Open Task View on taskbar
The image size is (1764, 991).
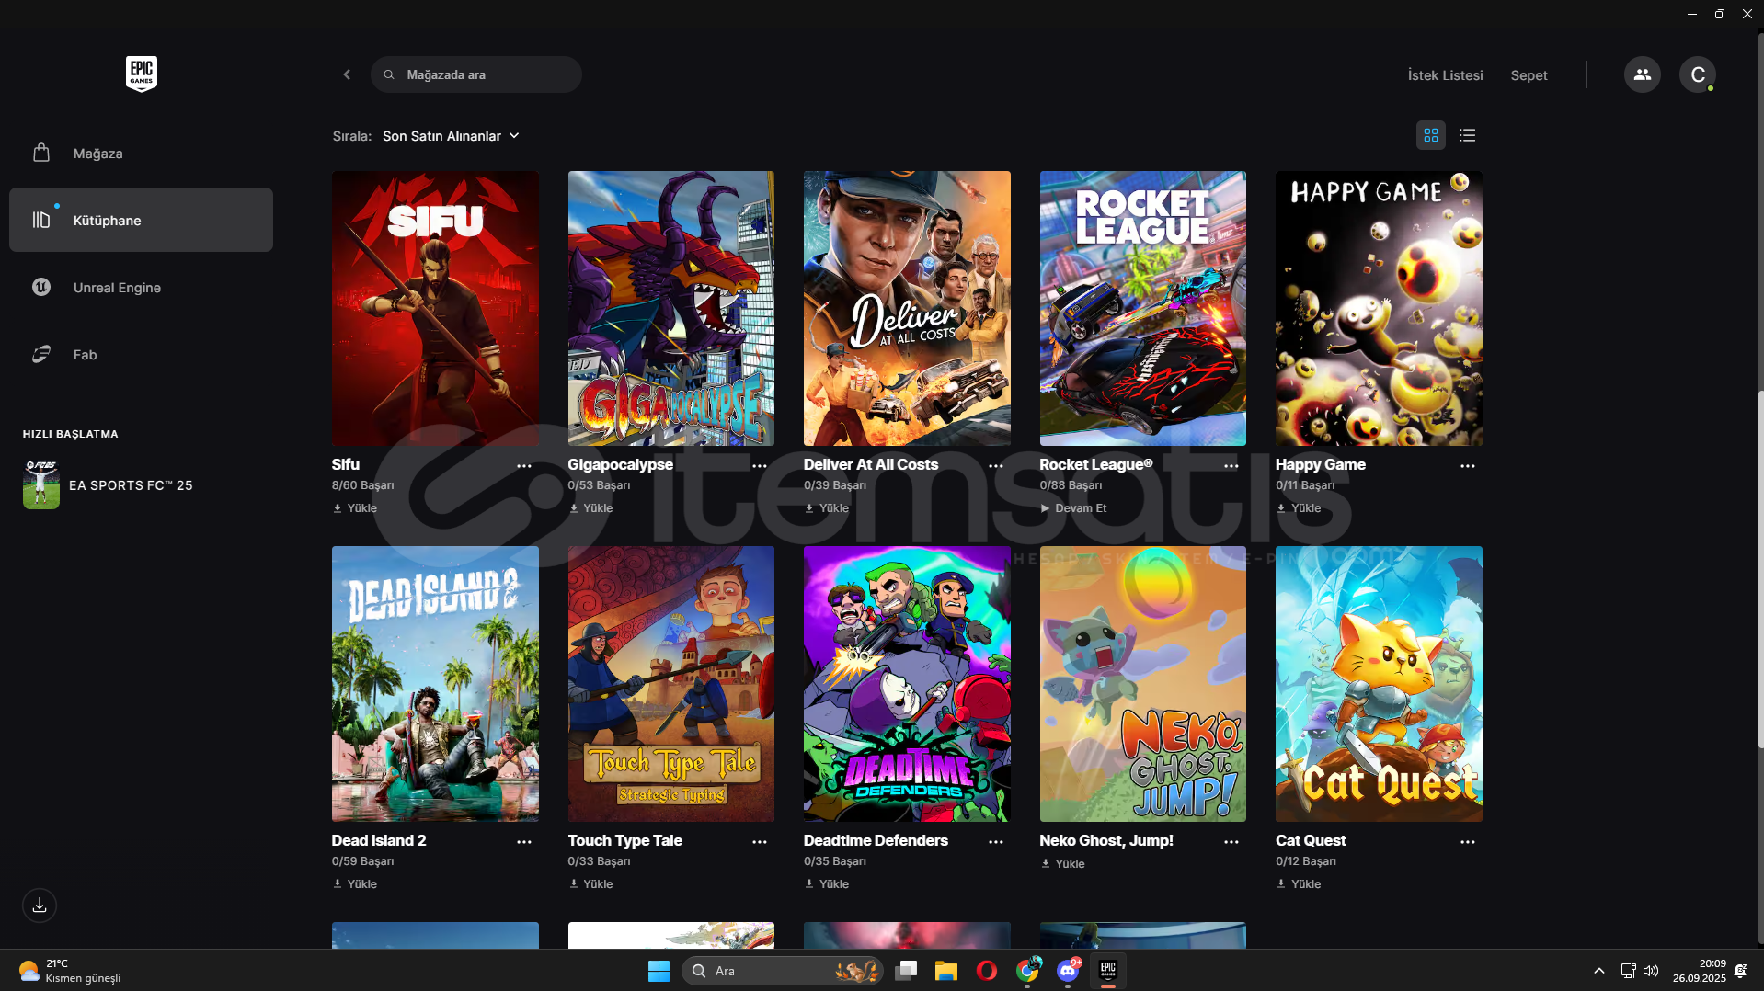(x=906, y=971)
